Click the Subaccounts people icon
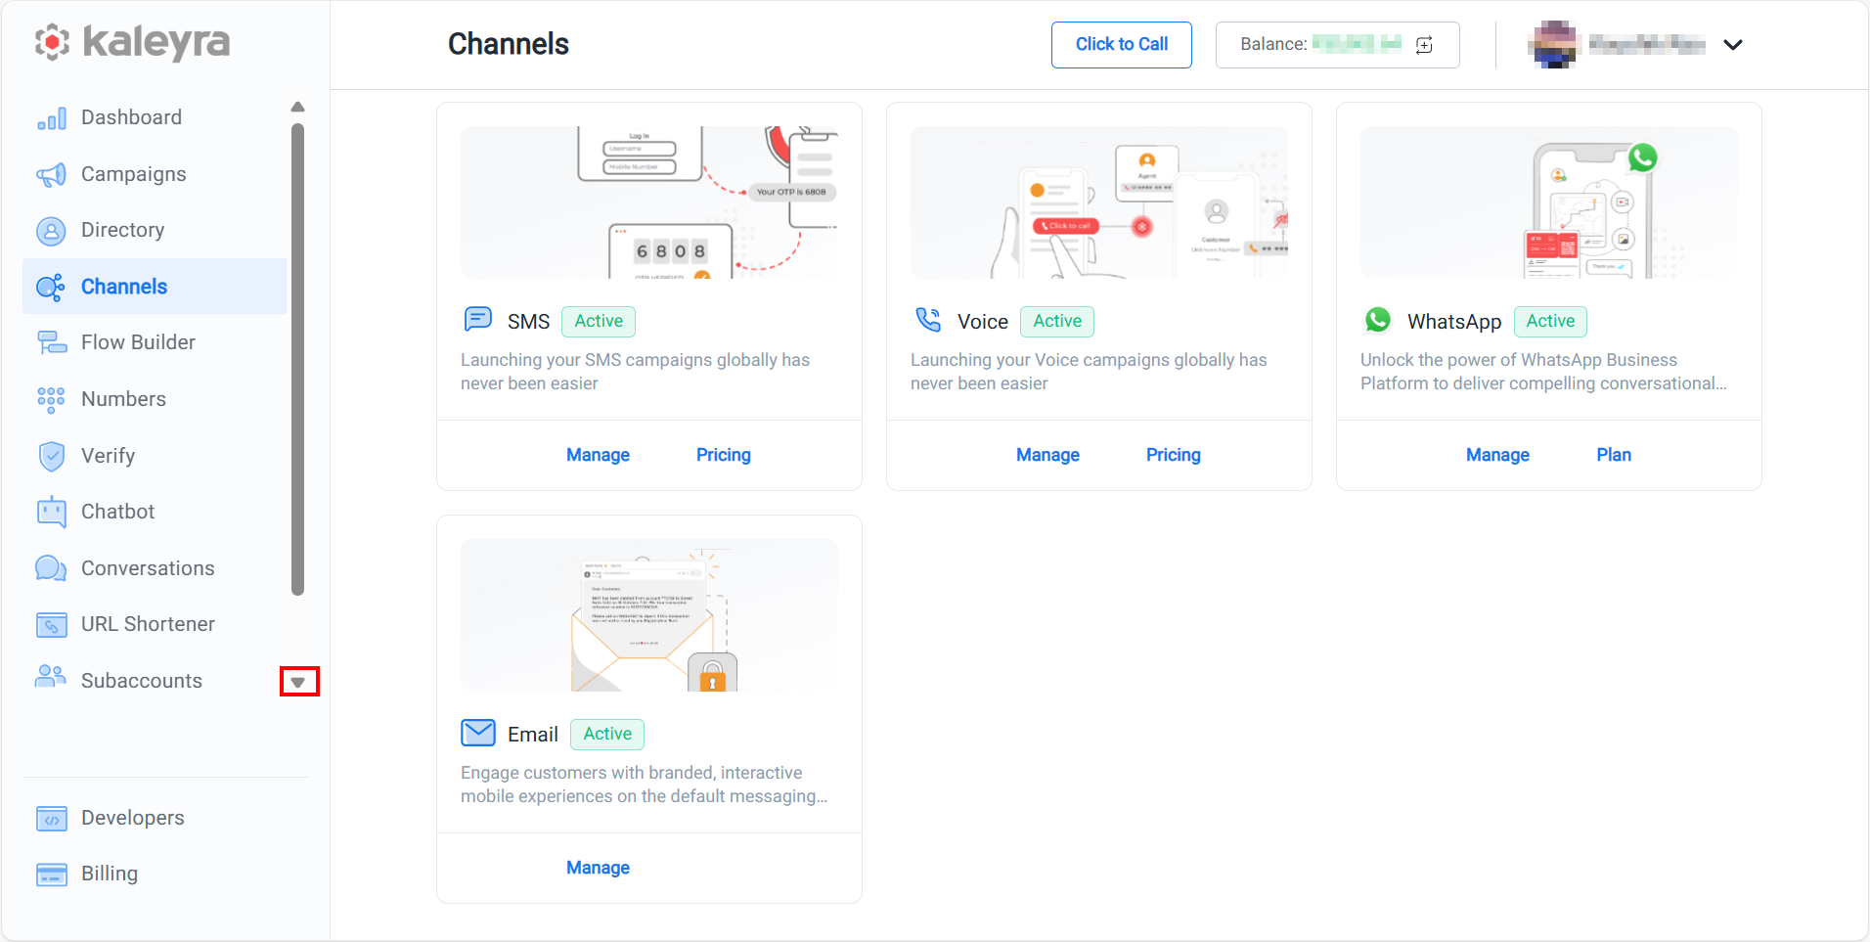The width and height of the screenshot is (1870, 942). click(51, 676)
